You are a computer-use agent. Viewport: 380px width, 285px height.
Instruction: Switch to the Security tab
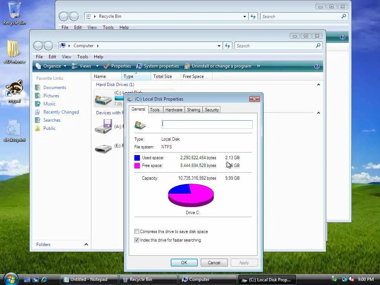click(212, 110)
